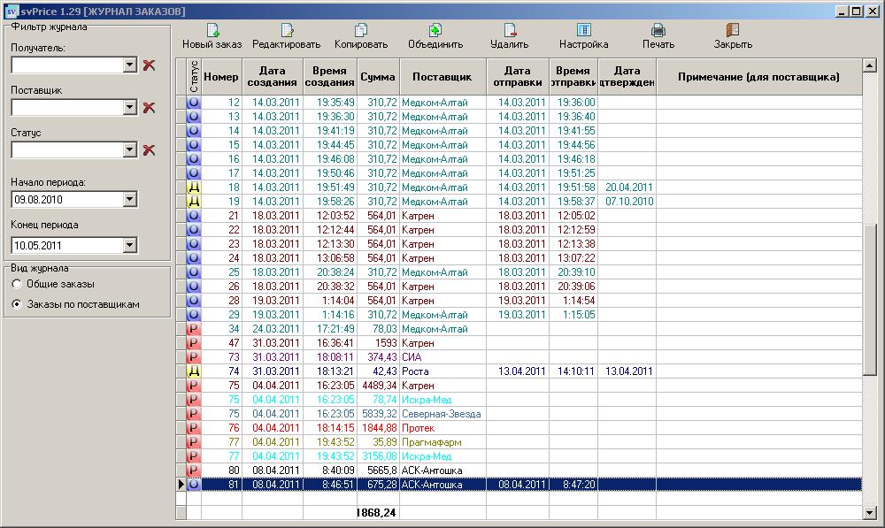The image size is (885, 528).
Task: Click the Сумма column header
Action: click(x=378, y=77)
